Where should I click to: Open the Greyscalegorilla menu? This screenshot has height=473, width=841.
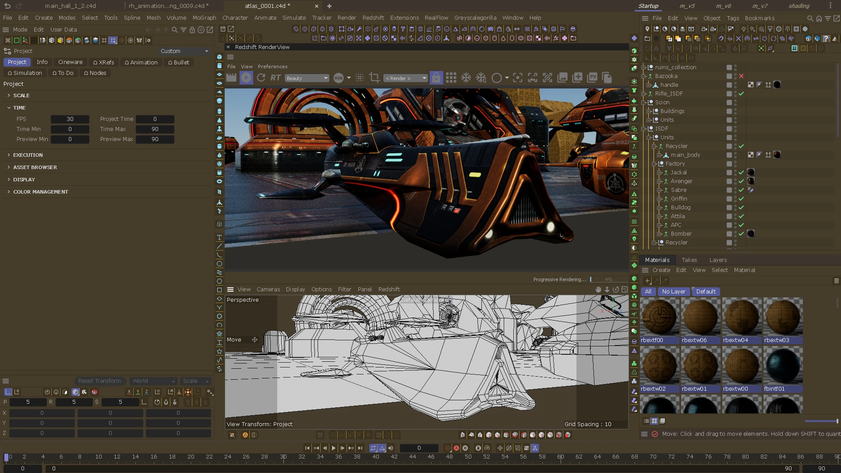[475, 18]
